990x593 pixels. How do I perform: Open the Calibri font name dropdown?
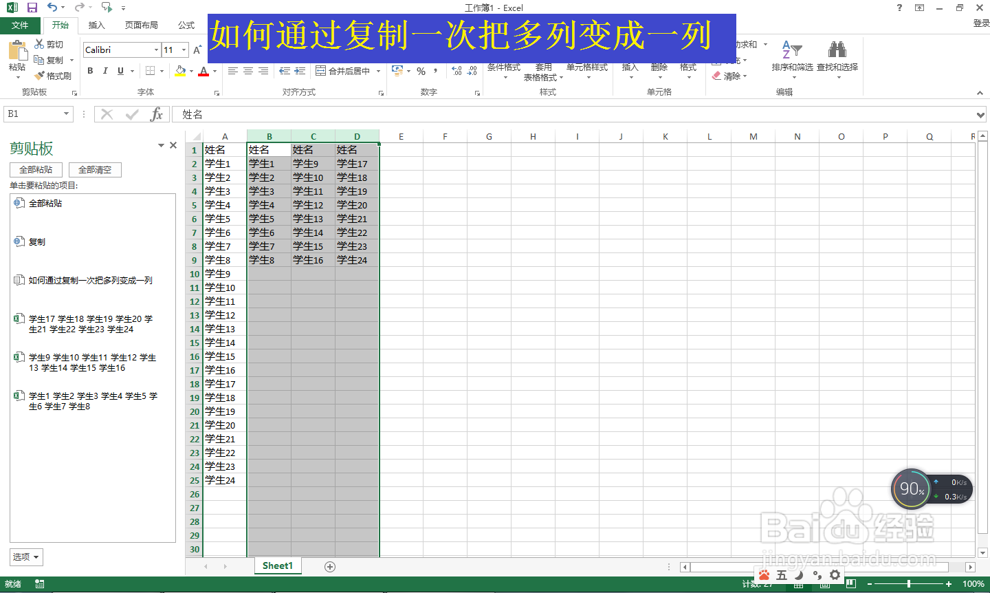pos(156,50)
